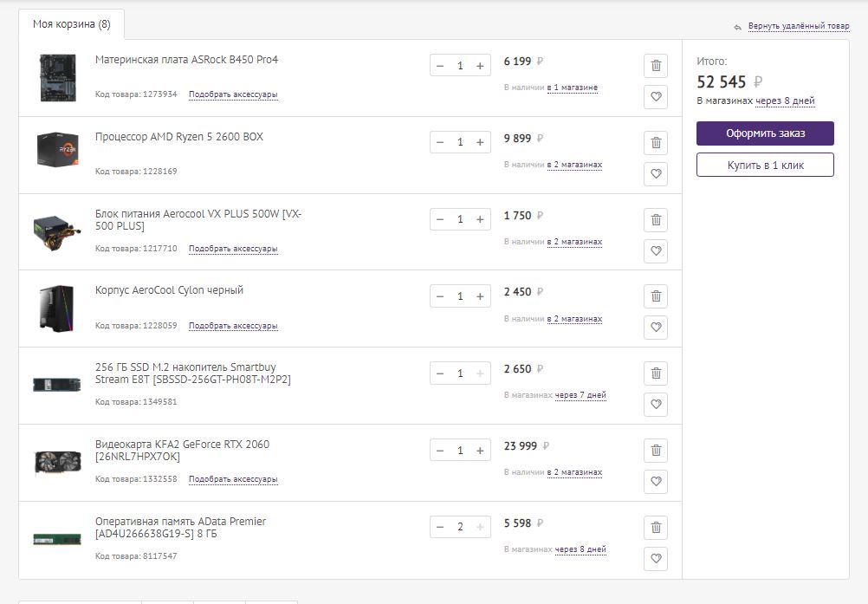Open Подобрать аксессуары for KFA2 RTX 2060
Screen dimensions: 868x604
coord(233,479)
